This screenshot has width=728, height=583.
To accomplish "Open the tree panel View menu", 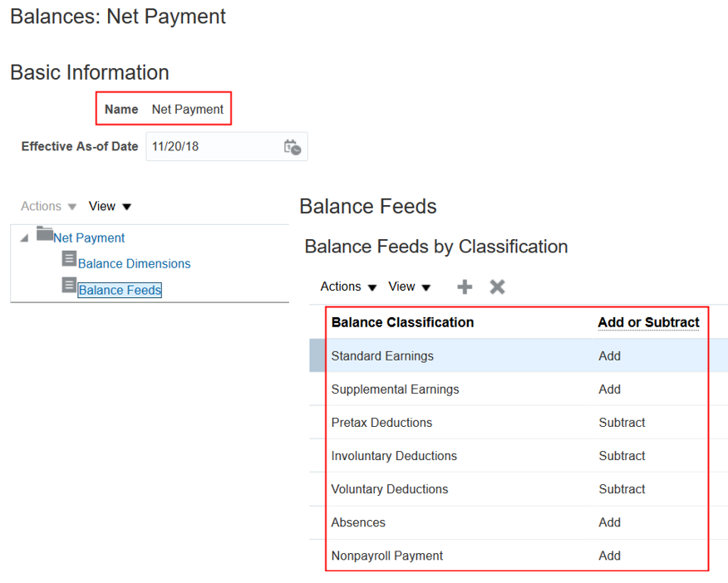I will click(110, 206).
